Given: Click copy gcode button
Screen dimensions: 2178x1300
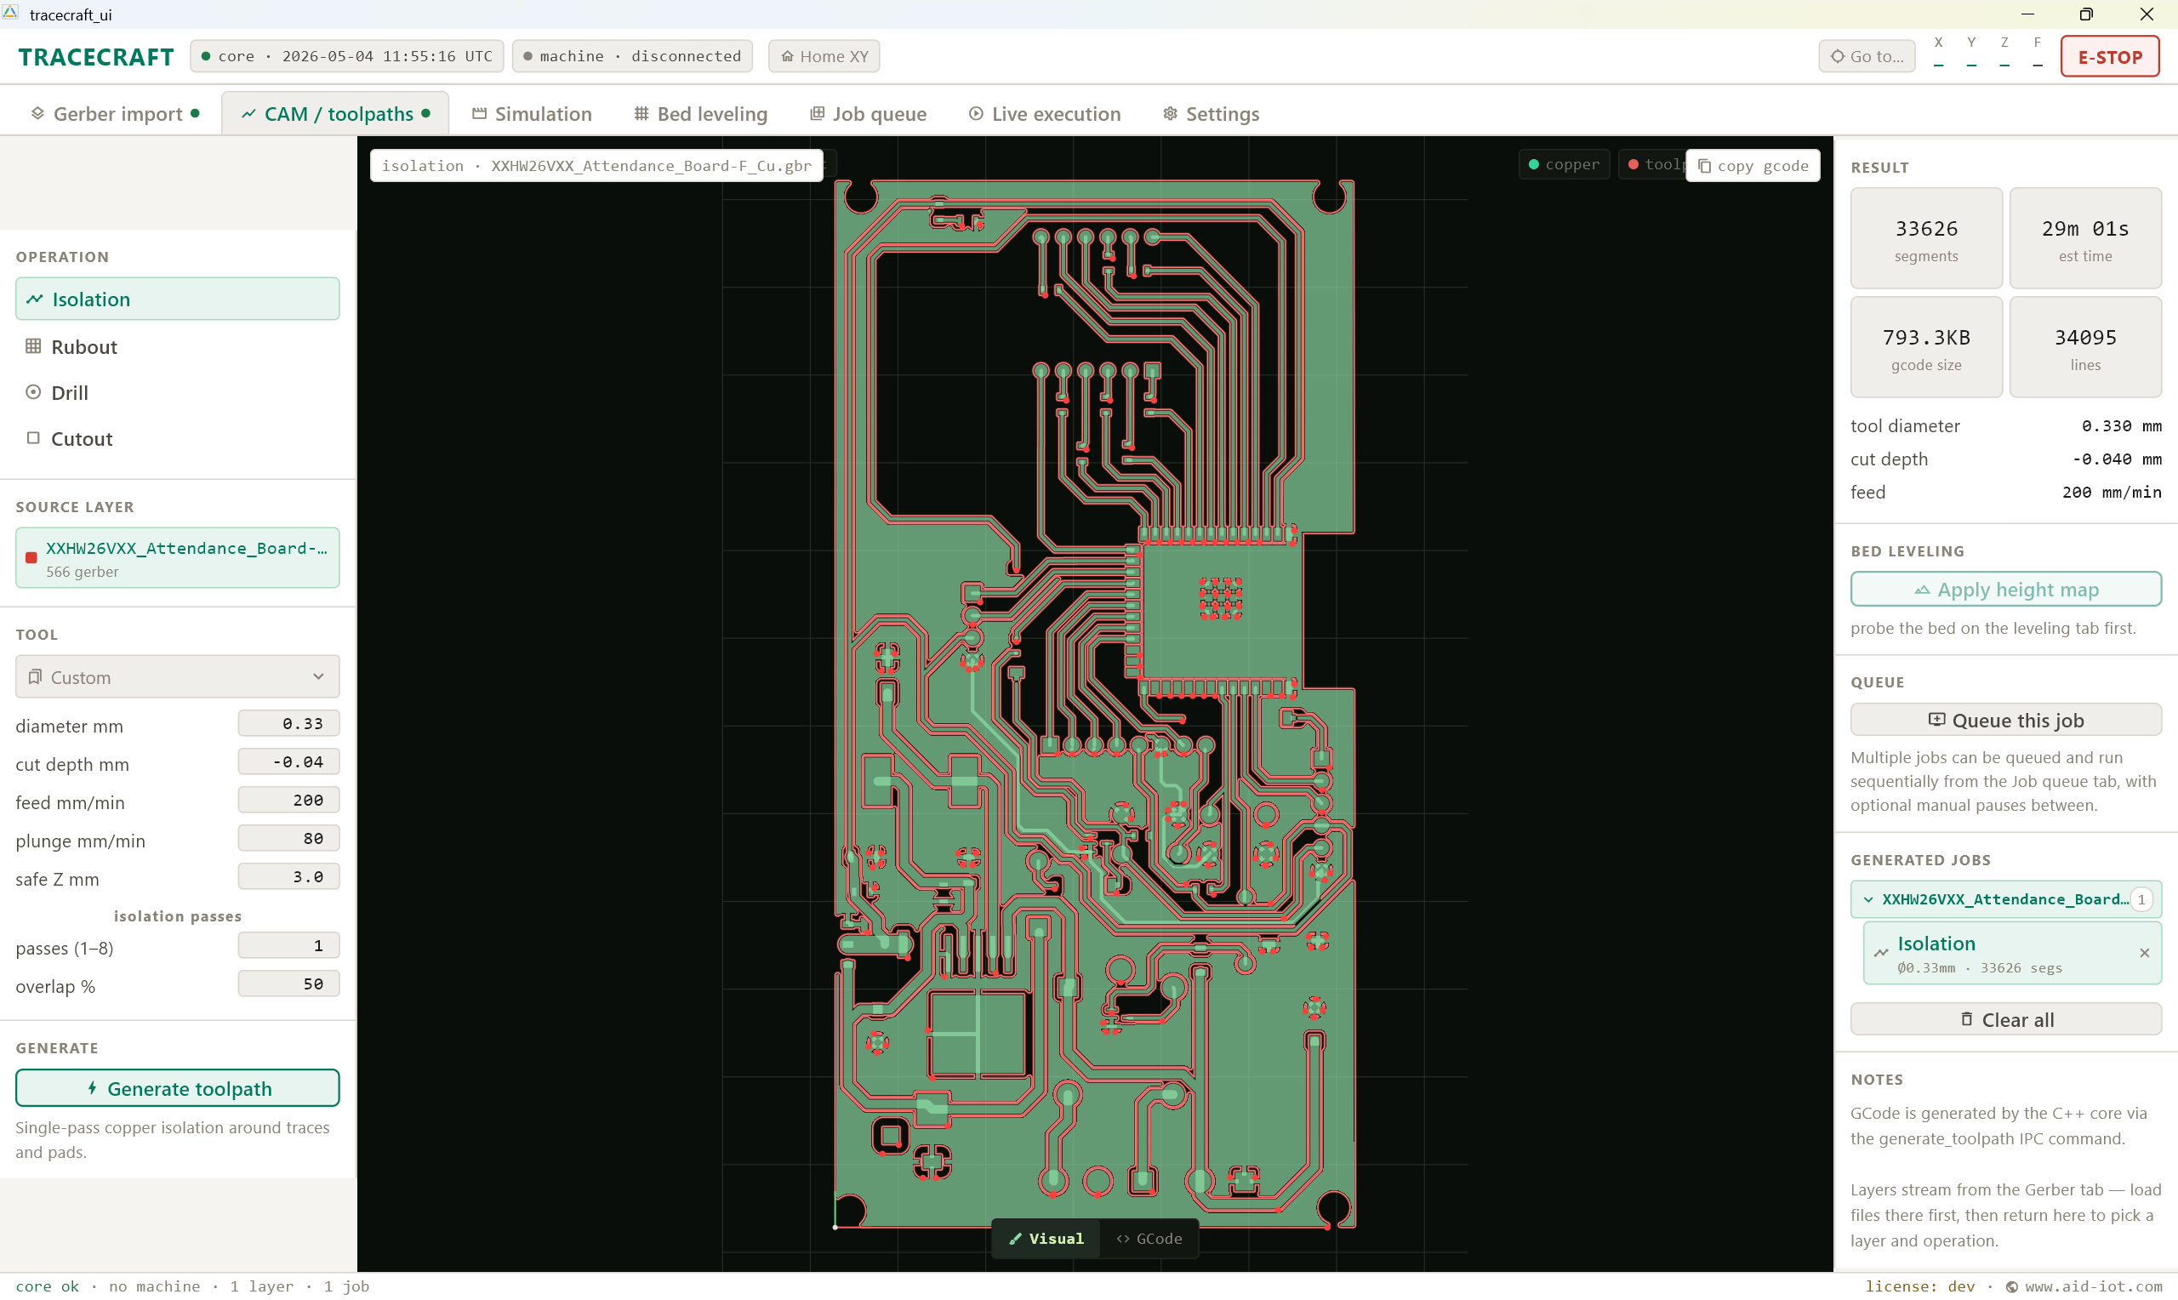Looking at the screenshot, I should 1753,166.
